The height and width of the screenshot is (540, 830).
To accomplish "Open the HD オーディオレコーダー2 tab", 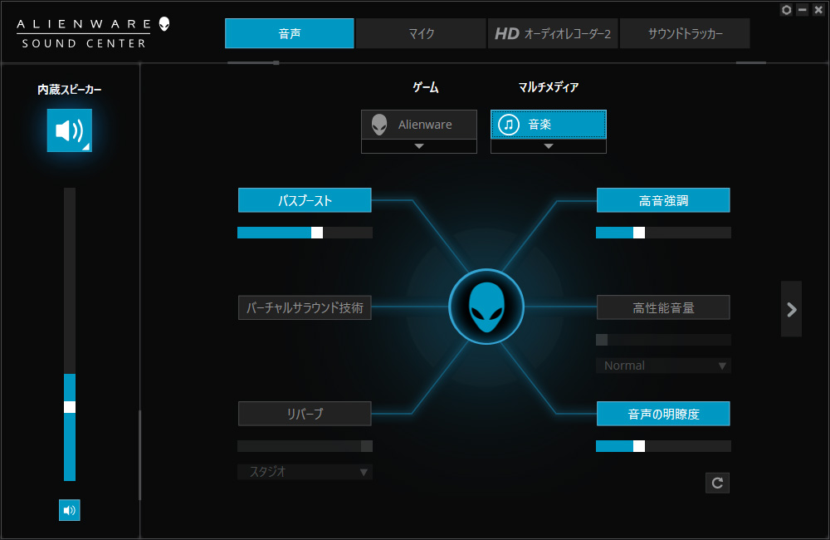I will point(553,33).
